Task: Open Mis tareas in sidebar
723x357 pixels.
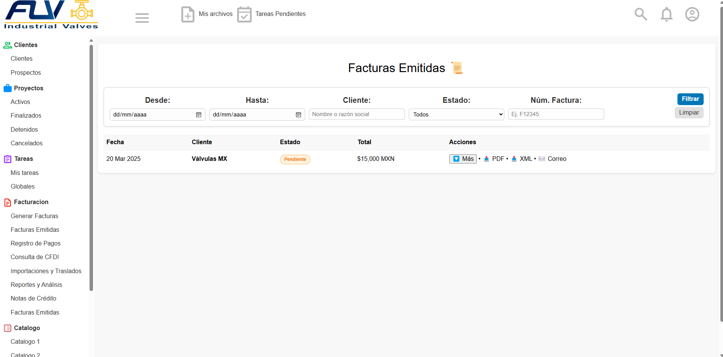Action: coord(25,173)
